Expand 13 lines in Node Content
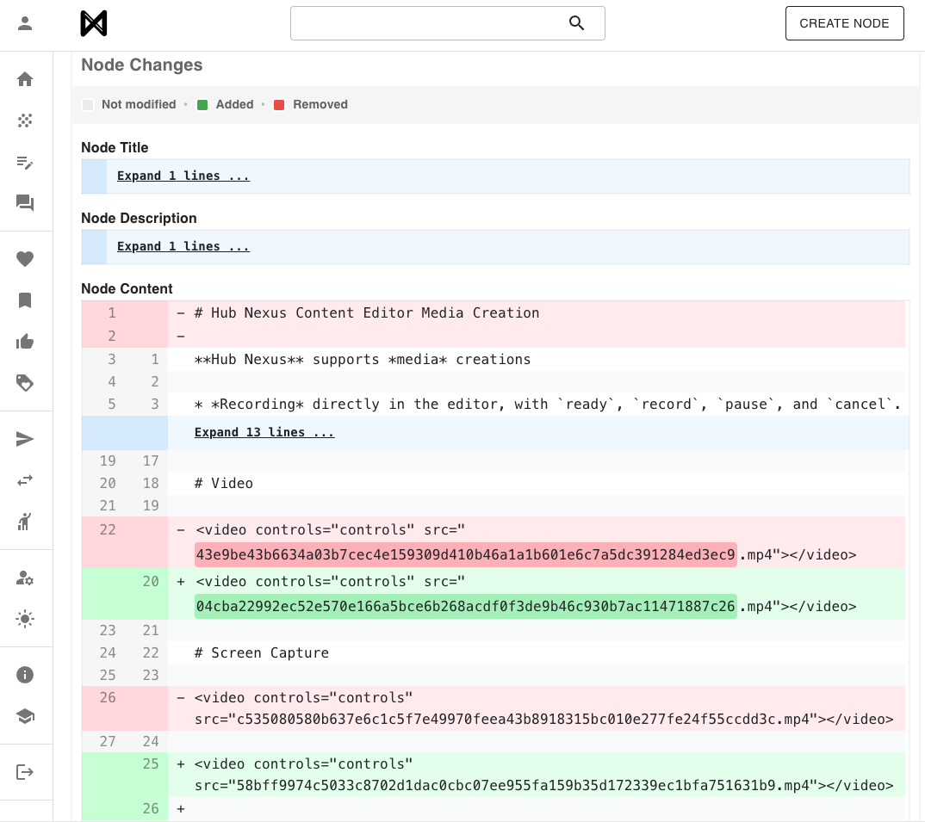Viewport: 925px width, 822px height. [x=264, y=432]
